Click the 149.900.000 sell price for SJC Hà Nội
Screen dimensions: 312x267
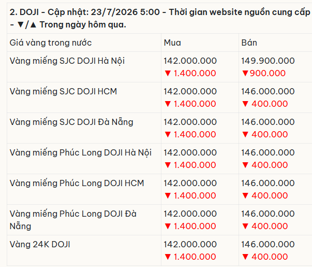(268, 61)
